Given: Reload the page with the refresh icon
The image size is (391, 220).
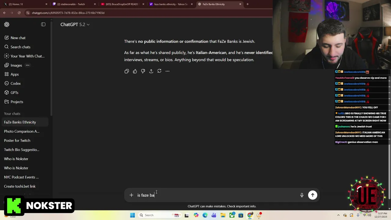Looking at the screenshot, I should click(19, 13).
